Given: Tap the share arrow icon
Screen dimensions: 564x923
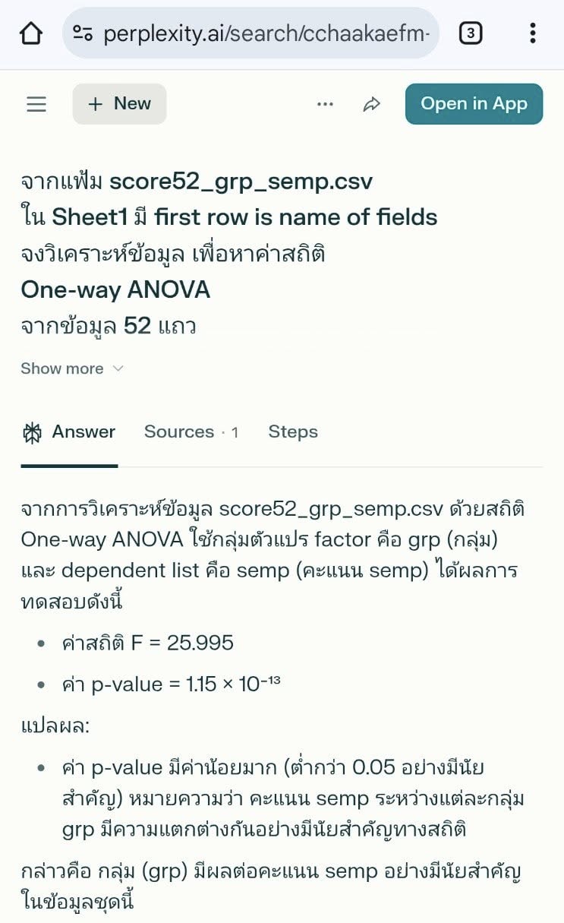Looking at the screenshot, I should (371, 104).
